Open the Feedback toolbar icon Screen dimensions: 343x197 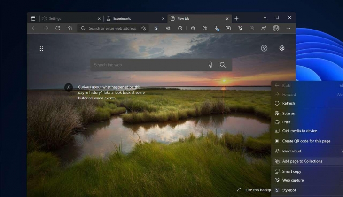[x=264, y=28]
